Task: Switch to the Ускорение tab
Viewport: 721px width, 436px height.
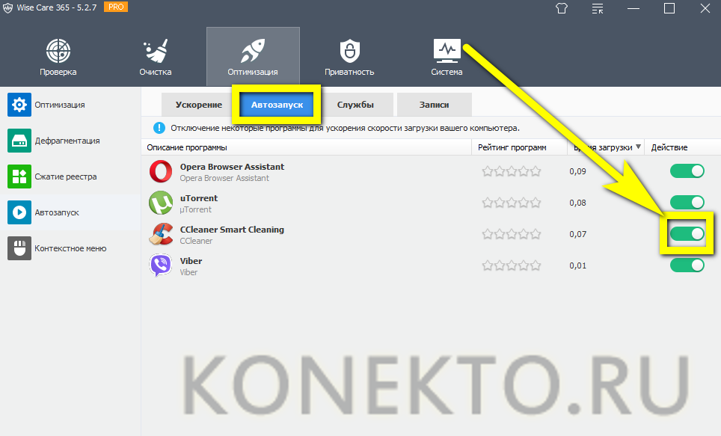Action: point(198,105)
